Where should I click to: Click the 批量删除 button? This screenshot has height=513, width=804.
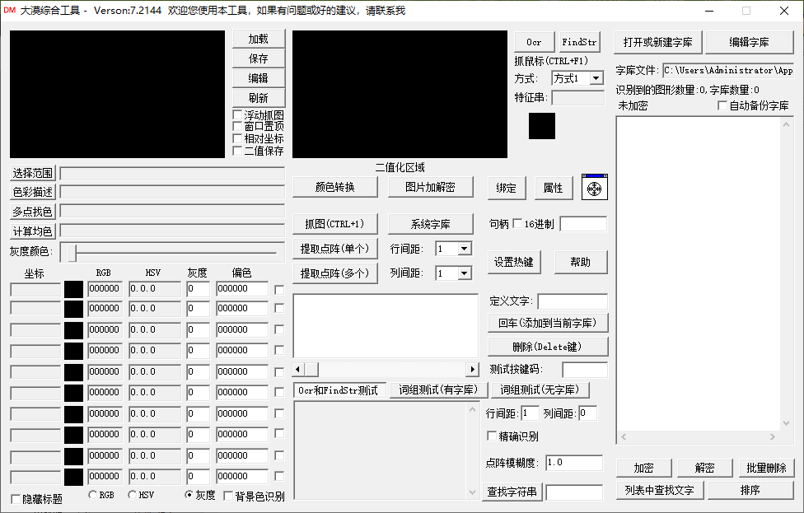767,468
